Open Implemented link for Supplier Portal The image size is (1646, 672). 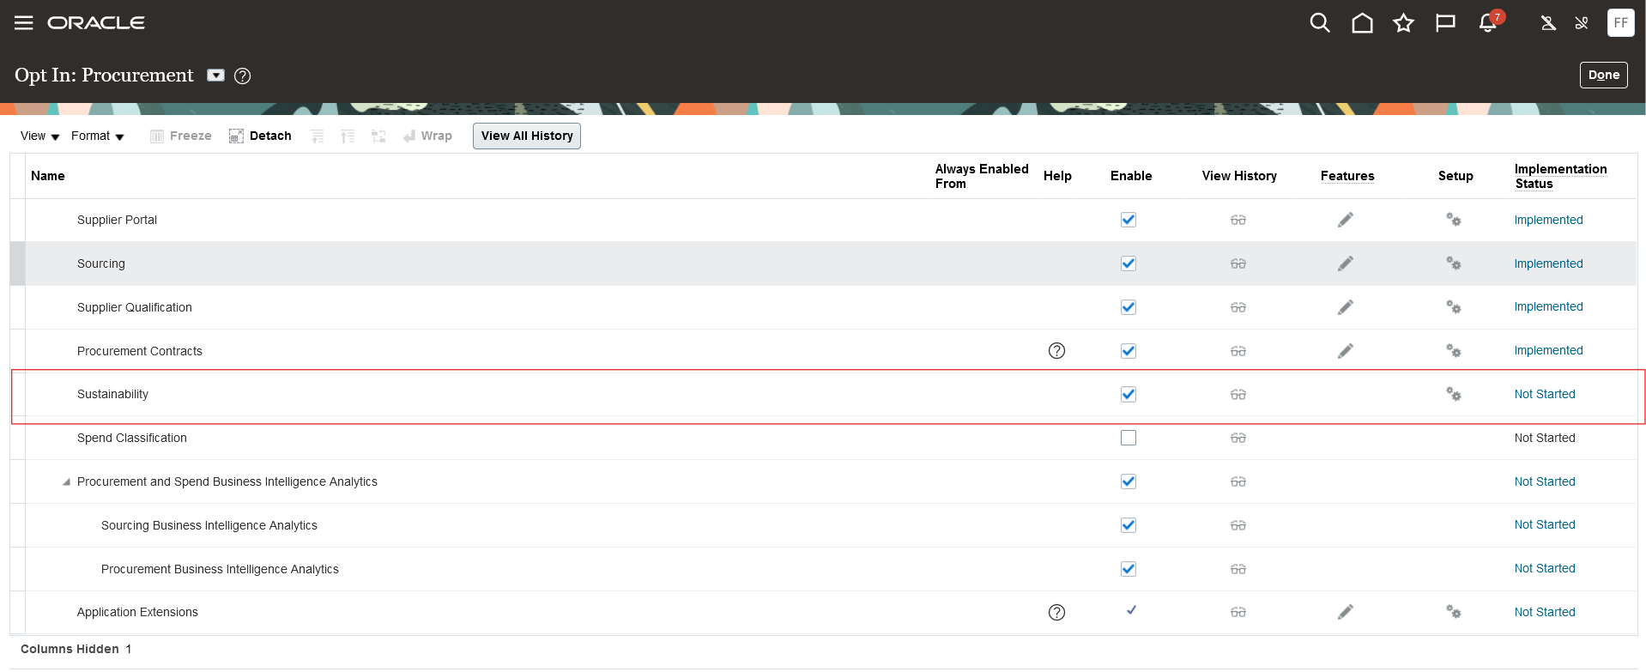tap(1548, 220)
